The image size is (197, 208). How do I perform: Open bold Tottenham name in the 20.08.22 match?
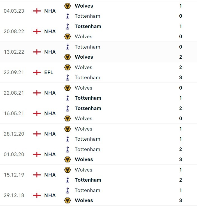[x=88, y=26]
